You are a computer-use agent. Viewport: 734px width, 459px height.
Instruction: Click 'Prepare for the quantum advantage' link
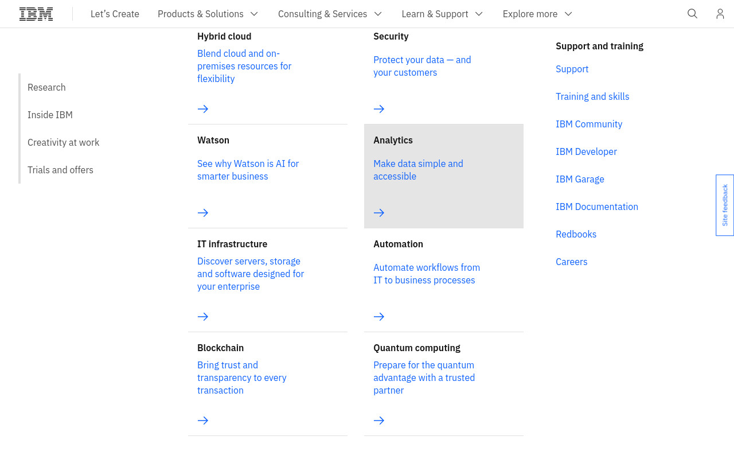click(424, 378)
